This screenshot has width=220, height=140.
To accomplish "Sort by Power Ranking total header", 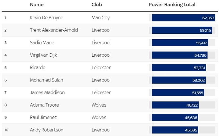I will [172, 5].
